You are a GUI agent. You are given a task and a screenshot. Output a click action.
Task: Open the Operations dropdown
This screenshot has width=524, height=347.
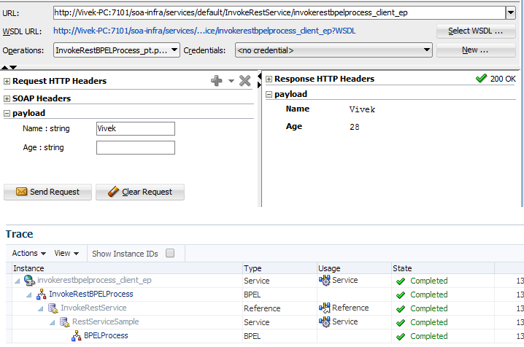(x=117, y=50)
